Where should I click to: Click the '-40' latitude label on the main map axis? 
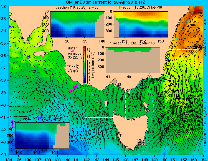click(3, 105)
